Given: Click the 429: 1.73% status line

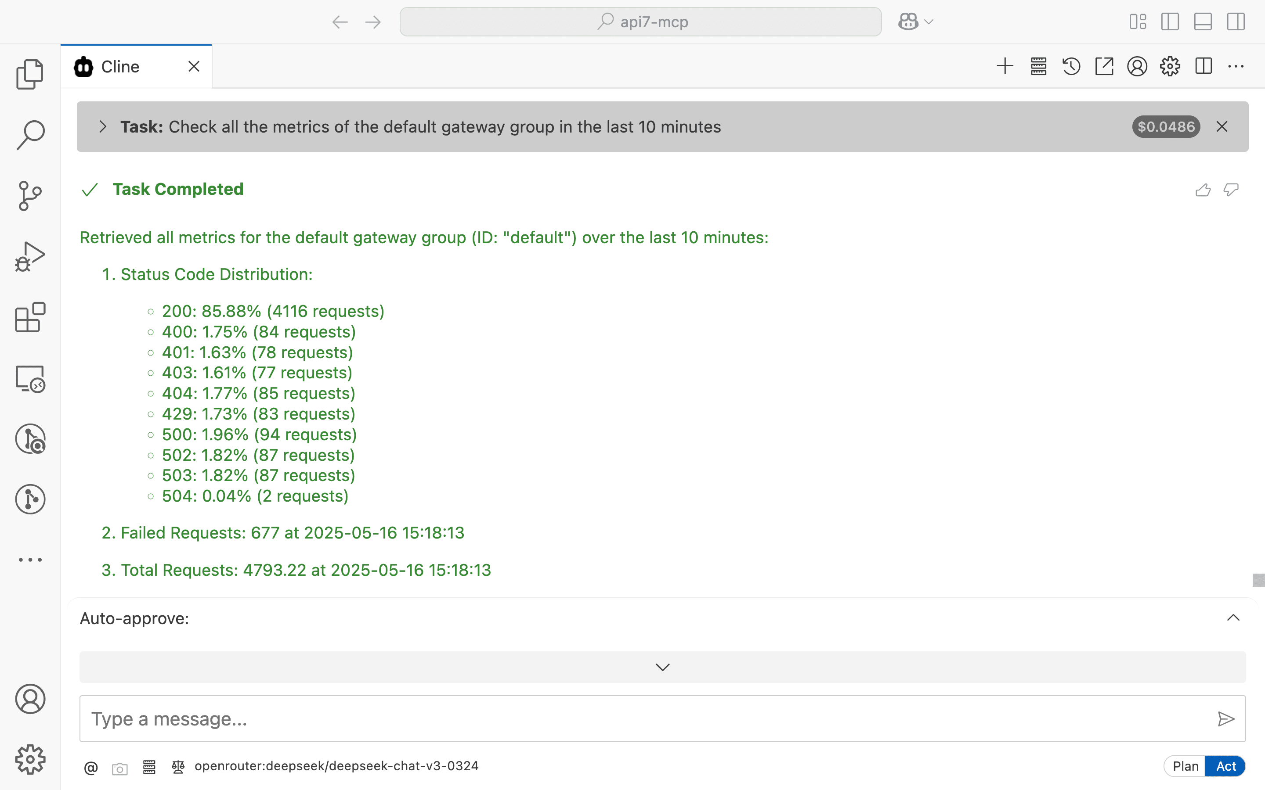Looking at the screenshot, I should [x=258, y=414].
